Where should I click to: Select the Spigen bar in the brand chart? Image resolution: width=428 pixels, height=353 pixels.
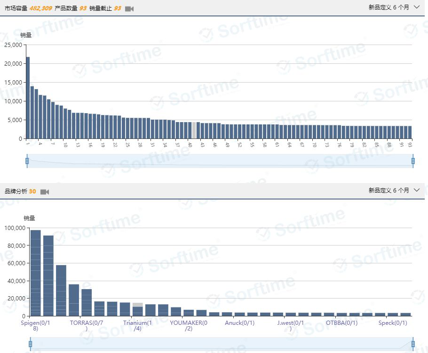click(x=36, y=273)
